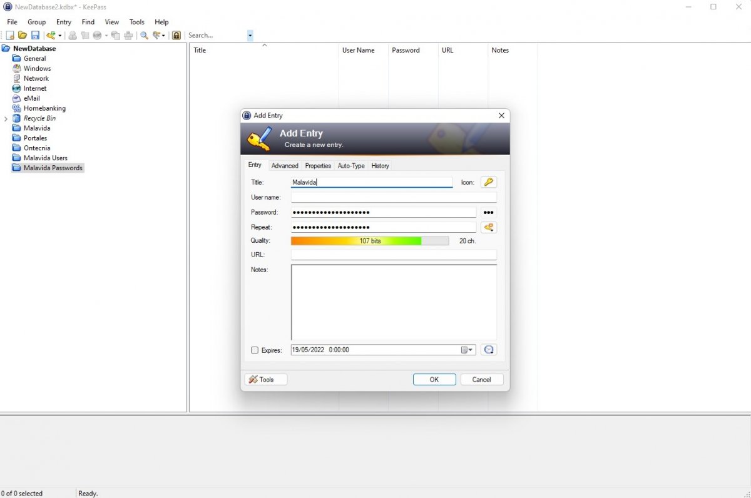Open the password generator key button

coord(489,227)
